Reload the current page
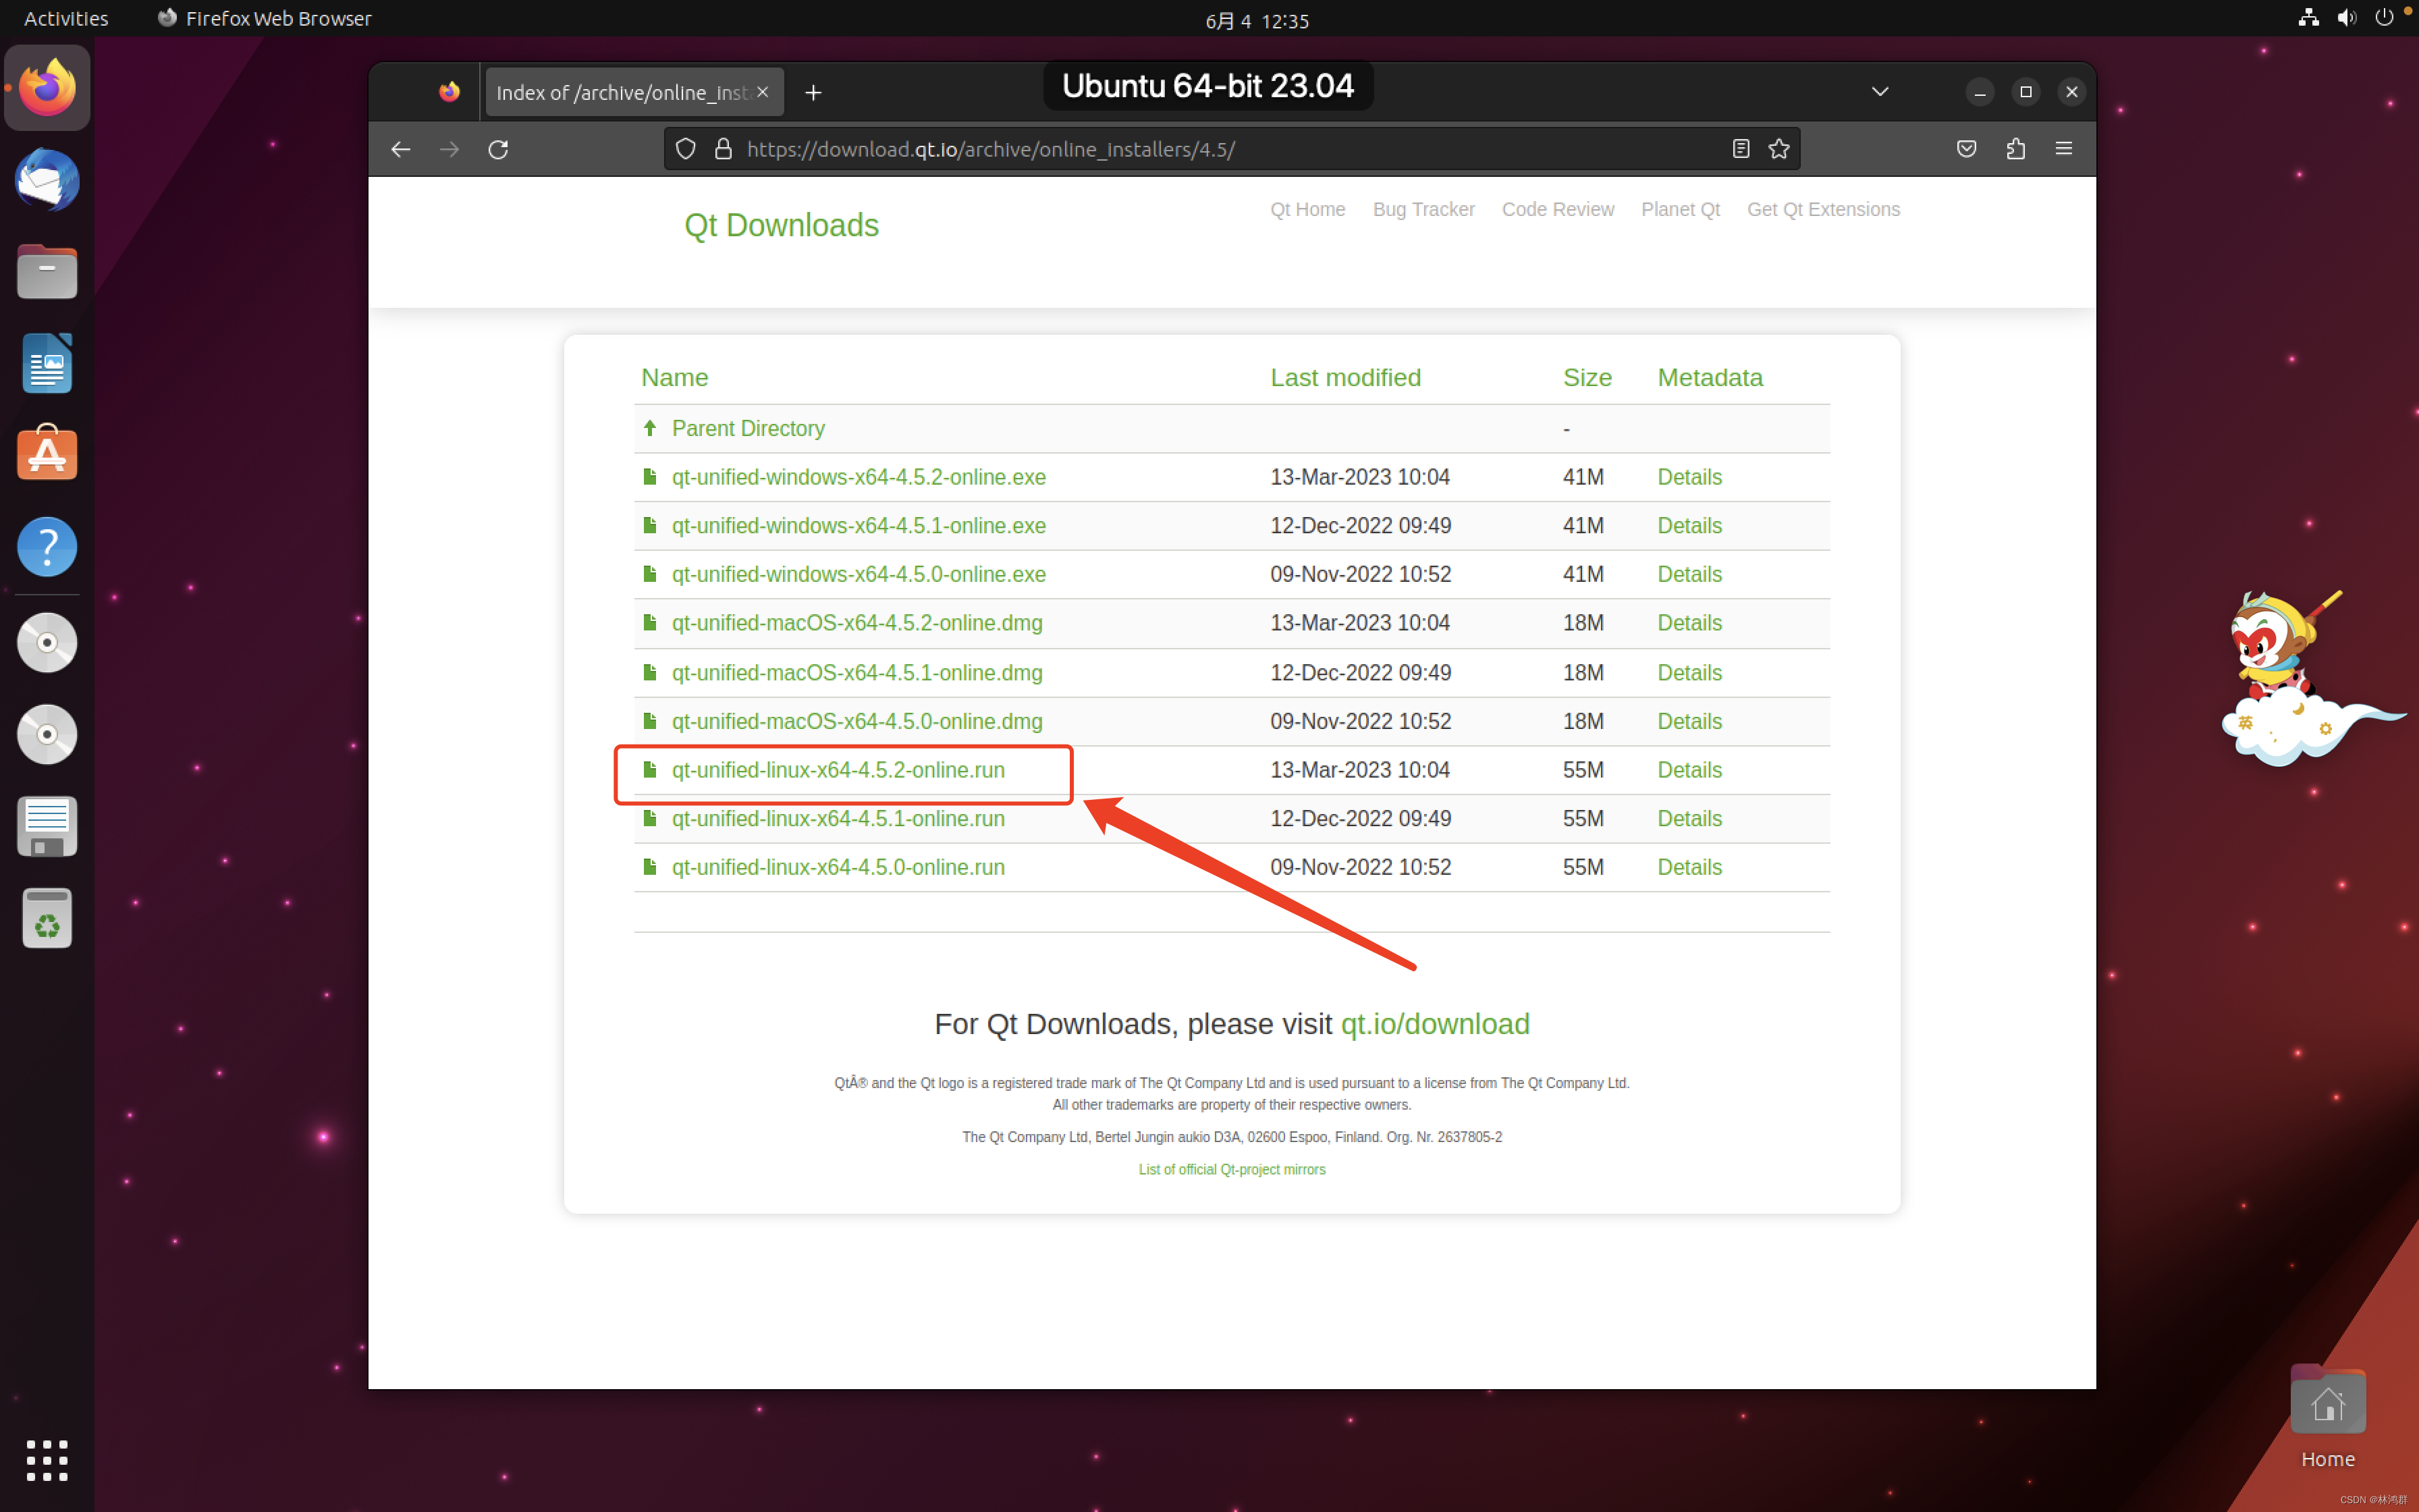Screen dimensions: 2419x1512 pos(498,148)
